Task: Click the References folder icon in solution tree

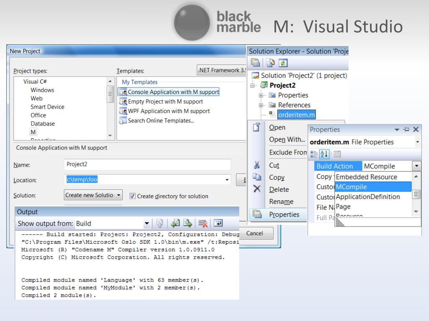Action: click(272, 105)
